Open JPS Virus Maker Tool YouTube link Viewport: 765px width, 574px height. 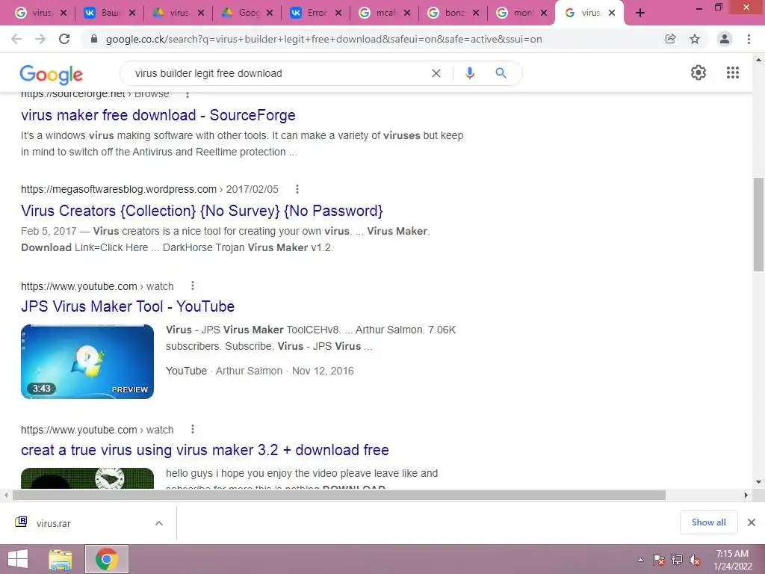(128, 306)
